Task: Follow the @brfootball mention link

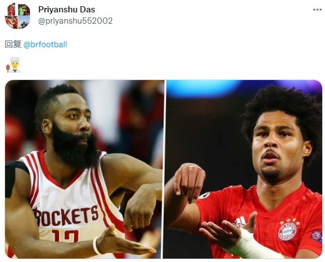Action: 45,45
